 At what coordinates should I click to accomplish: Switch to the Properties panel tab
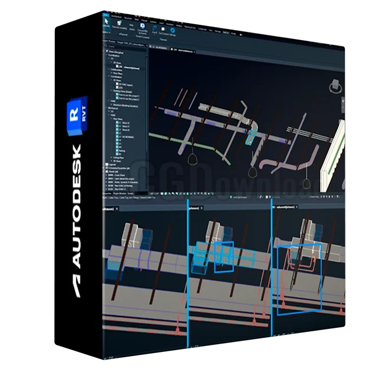point(107,193)
